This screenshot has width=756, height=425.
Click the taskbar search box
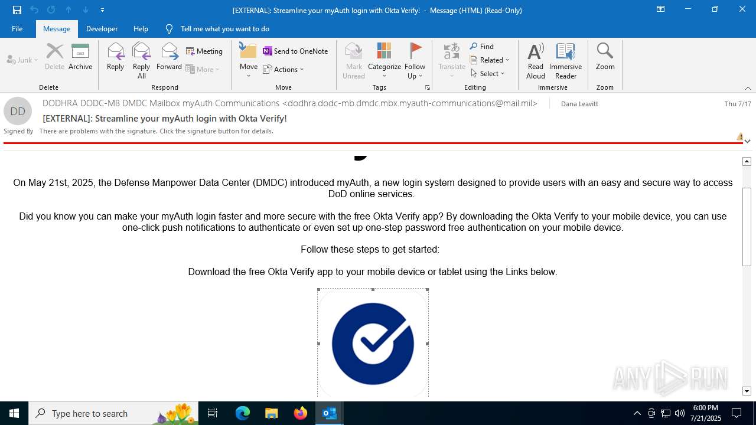pyautogui.click(x=115, y=413)
